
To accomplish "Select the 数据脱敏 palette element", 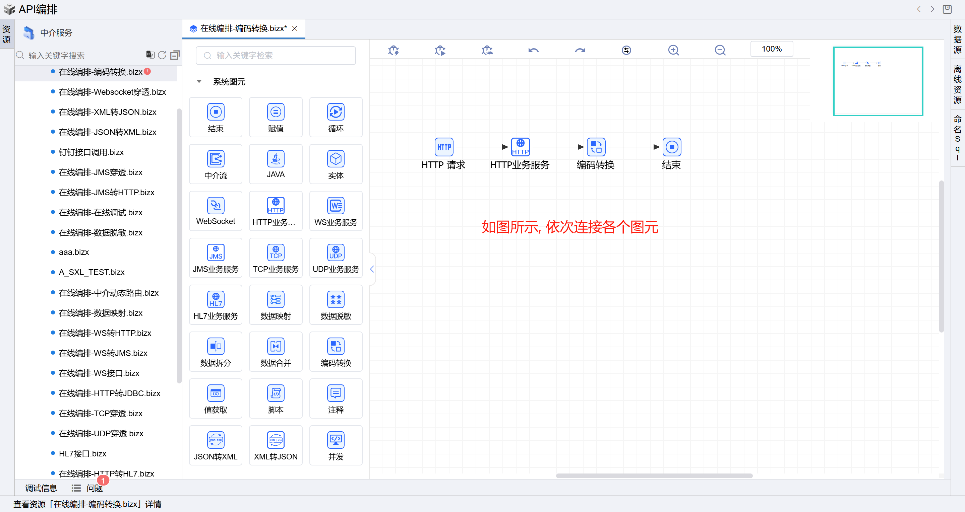I will click(336, 305).
